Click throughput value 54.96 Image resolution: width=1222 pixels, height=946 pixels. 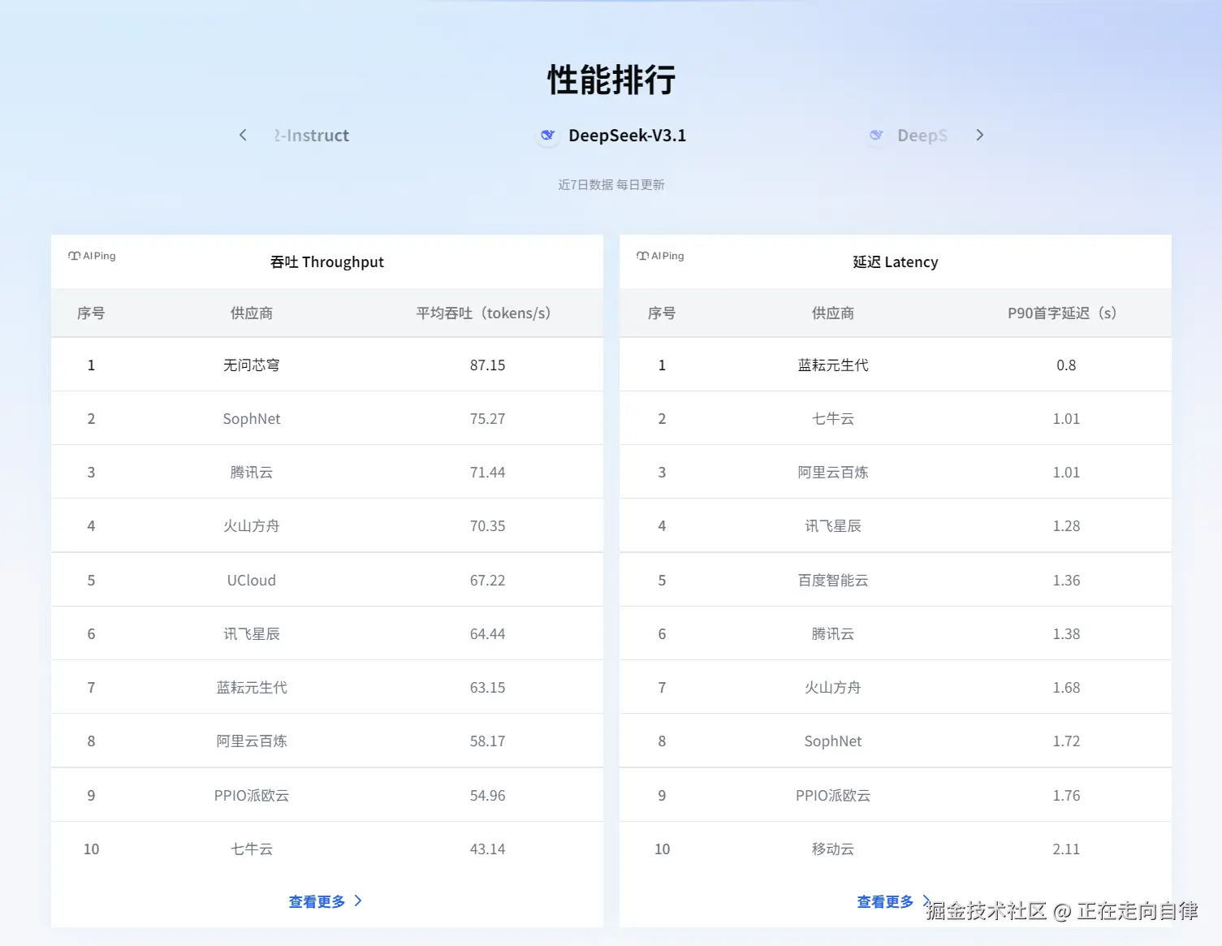pyautogui.click(x=487, y=796)
